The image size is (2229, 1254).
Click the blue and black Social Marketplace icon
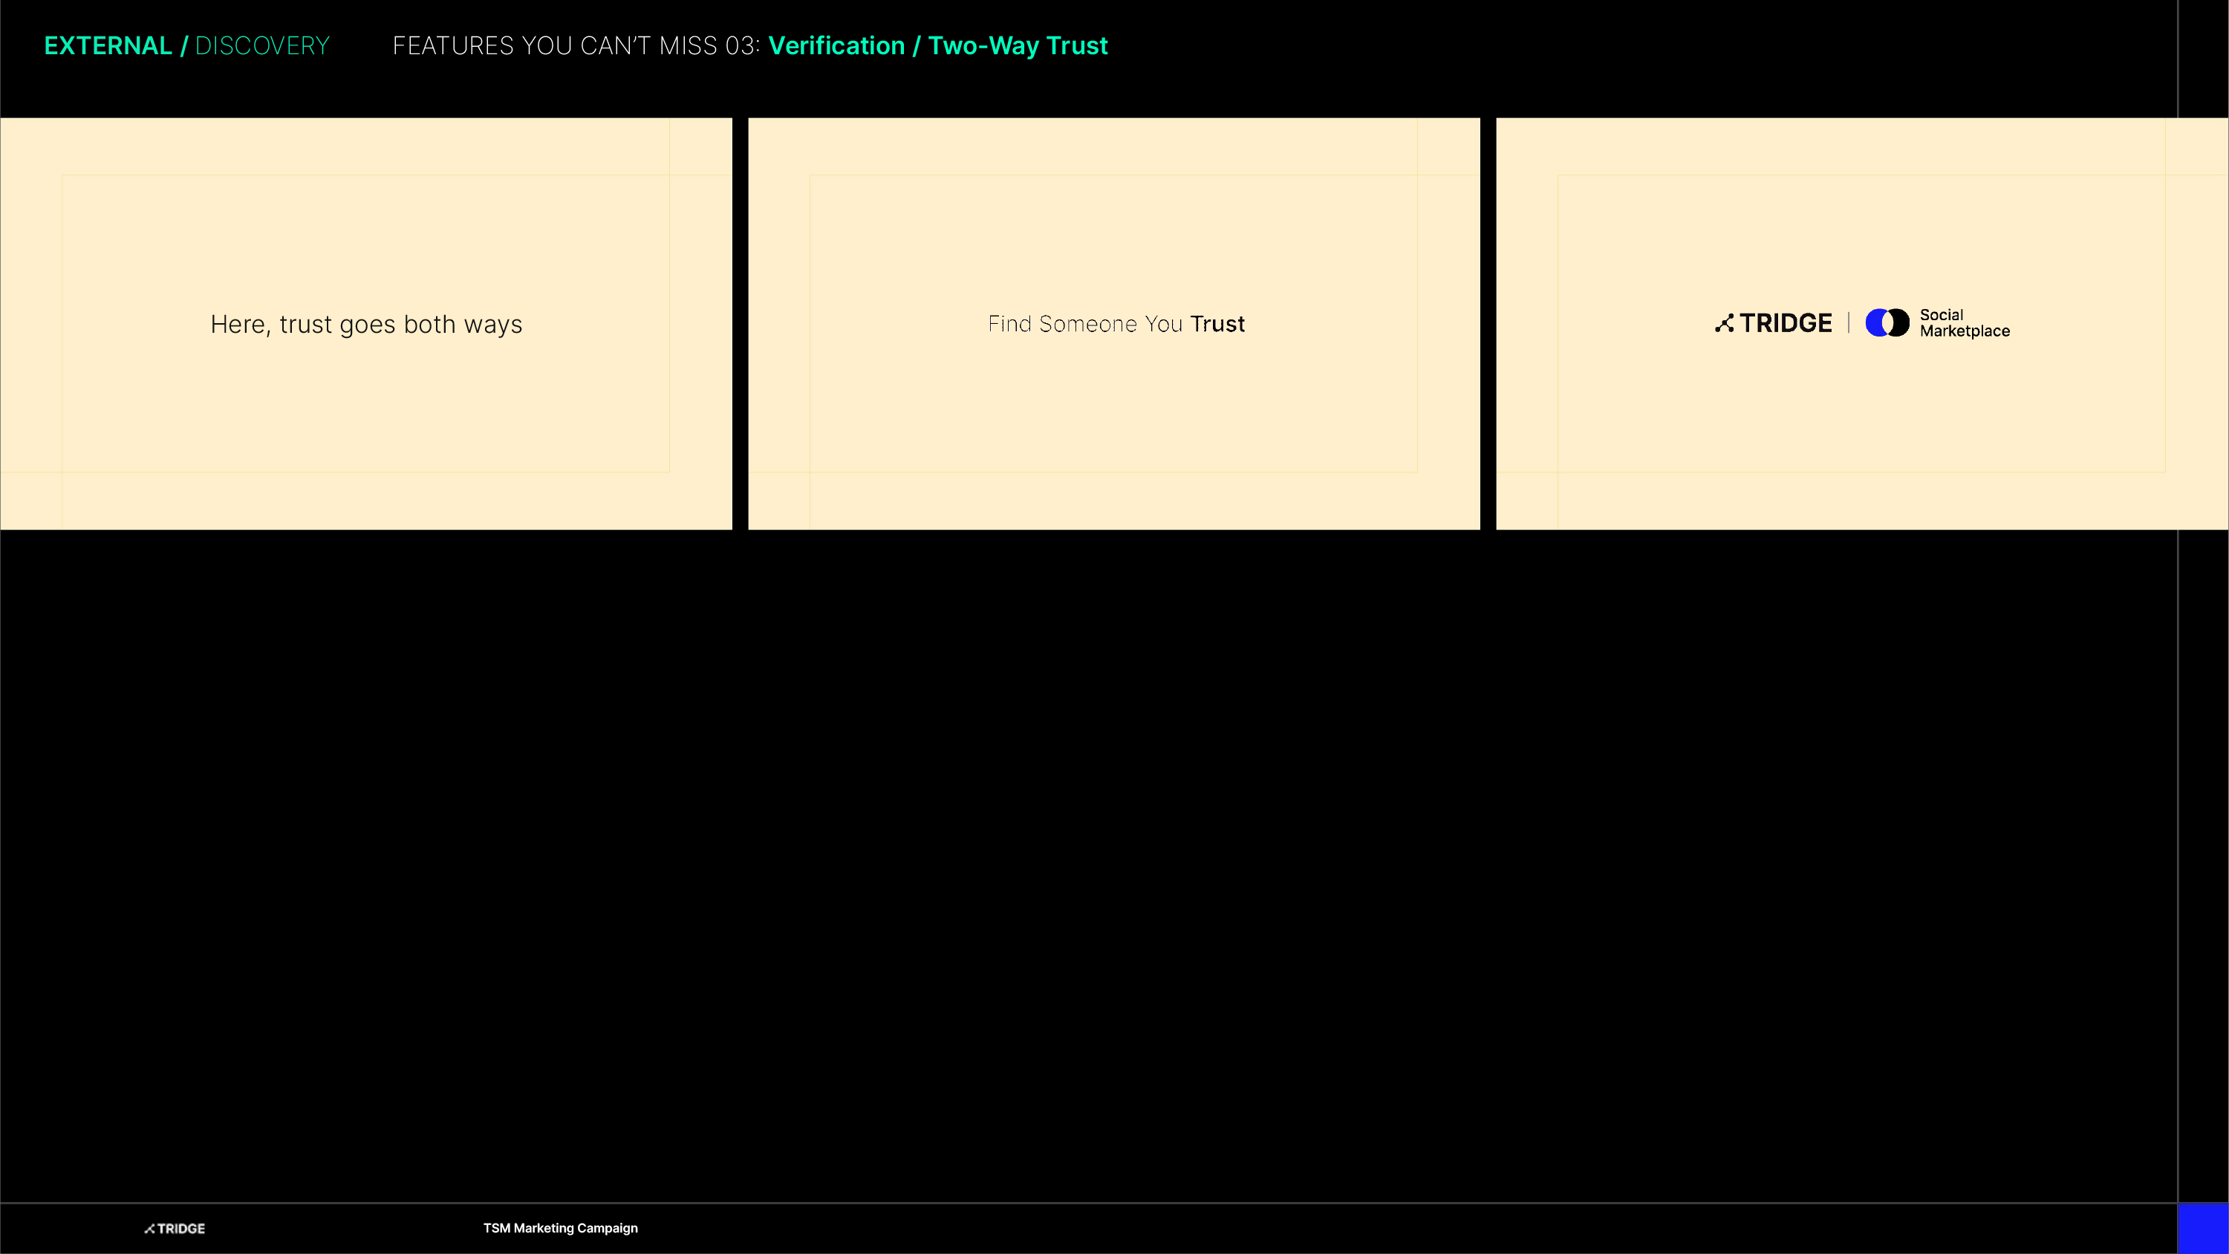point(1887,323)
